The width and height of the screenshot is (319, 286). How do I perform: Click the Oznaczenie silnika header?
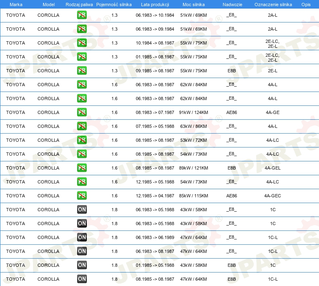[273, 4]
